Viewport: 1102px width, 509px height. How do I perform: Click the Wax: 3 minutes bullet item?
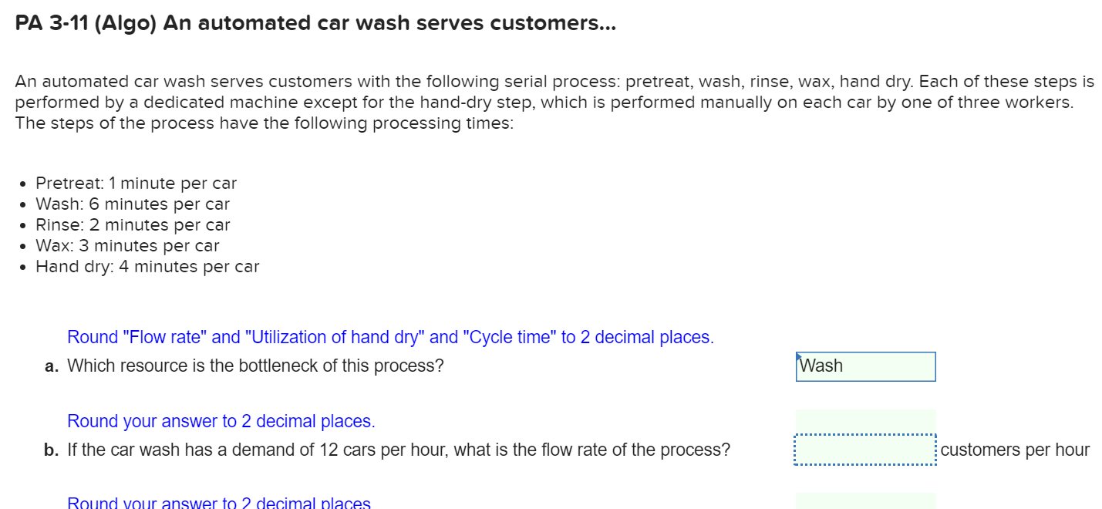point(126,245)
